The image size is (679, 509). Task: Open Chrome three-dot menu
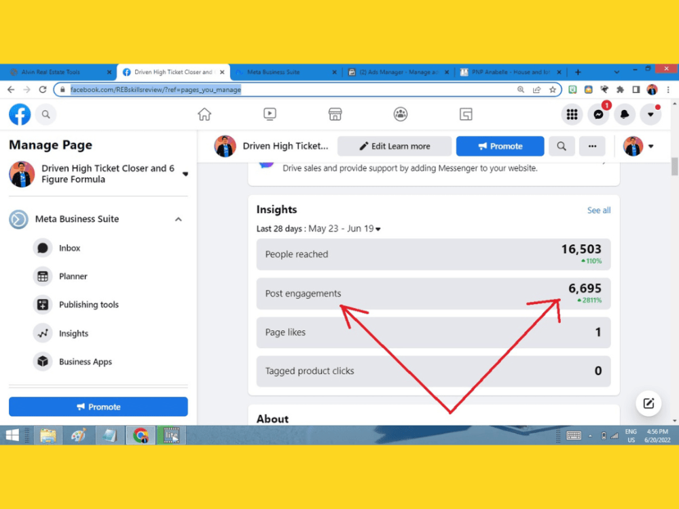tap(668, 90)
